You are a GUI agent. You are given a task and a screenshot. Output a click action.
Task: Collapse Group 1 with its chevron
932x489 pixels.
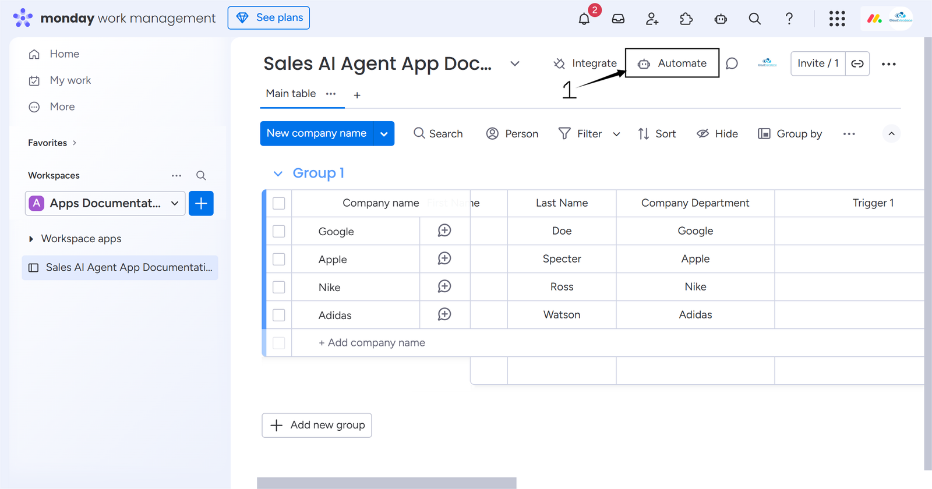278,173
